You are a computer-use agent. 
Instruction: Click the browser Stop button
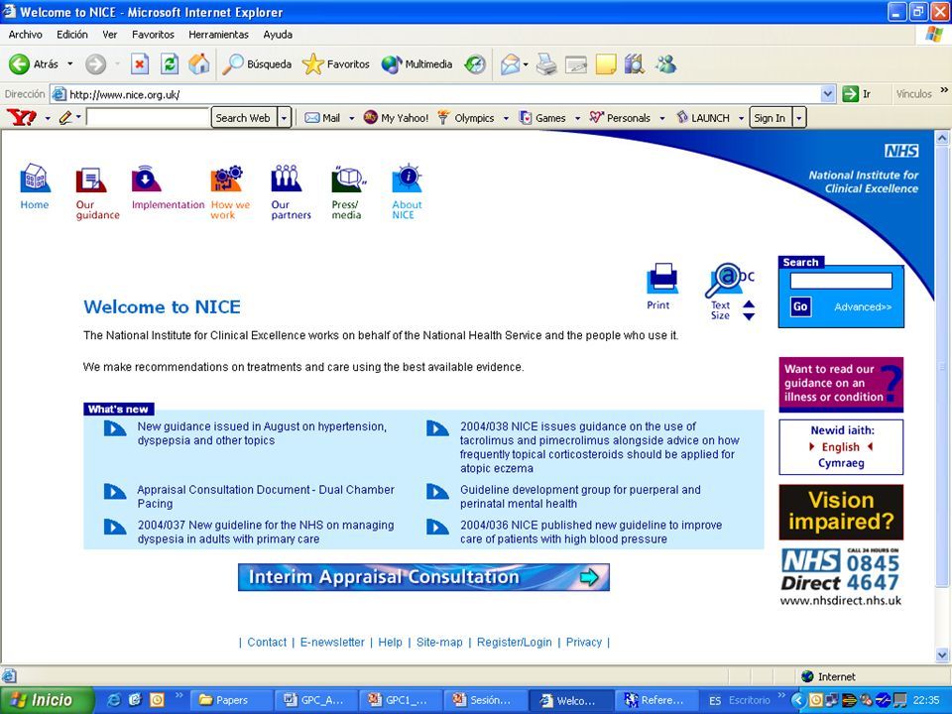(x=140, y=63)
